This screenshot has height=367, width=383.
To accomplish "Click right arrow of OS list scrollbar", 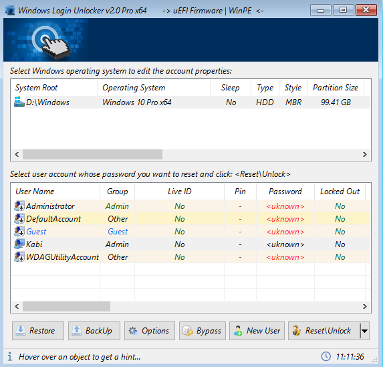I will tap(365, 155).
